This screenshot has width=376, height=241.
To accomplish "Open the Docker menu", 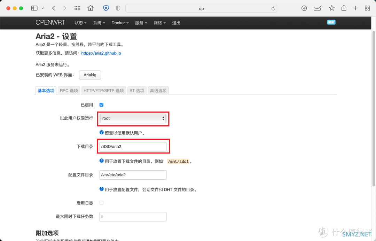I will 120,23.
